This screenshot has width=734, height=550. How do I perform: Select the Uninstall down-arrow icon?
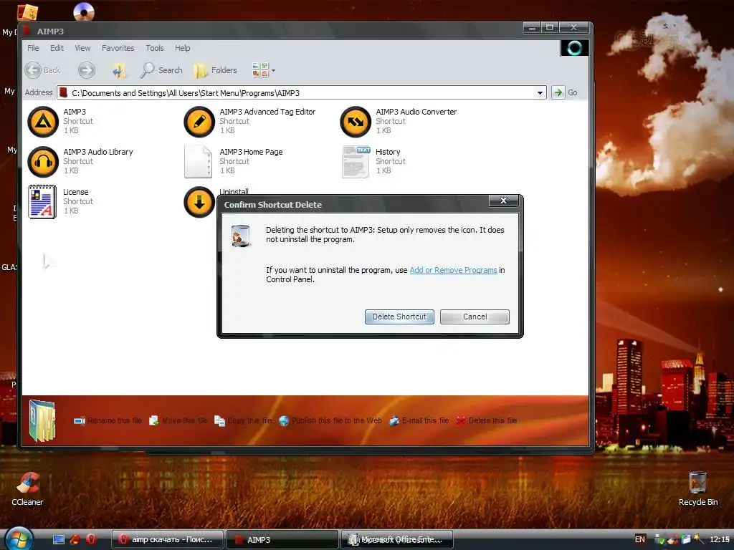point(199,202)
